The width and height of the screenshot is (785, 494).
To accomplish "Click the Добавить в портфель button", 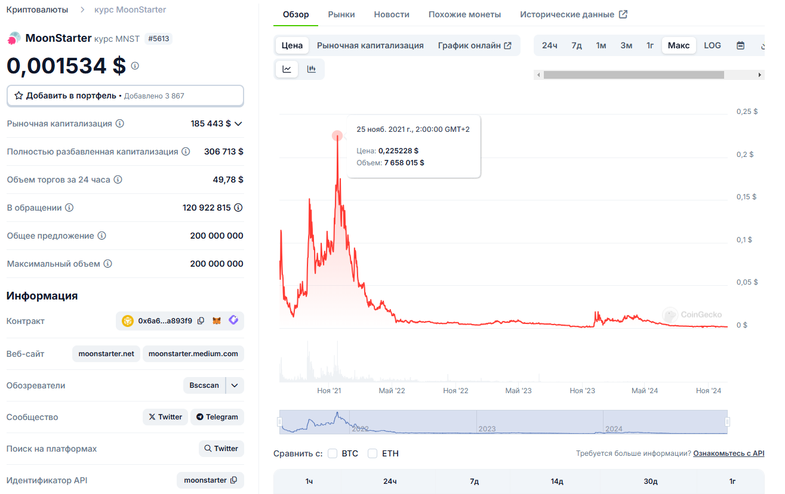I will tap(125, 95).
